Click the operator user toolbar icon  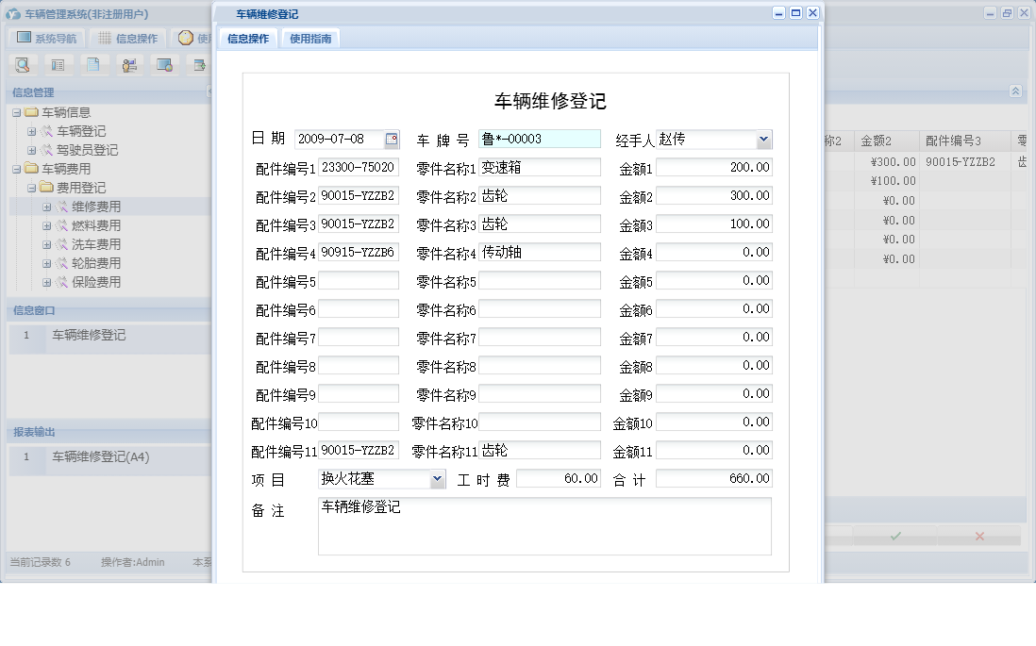click(x=129, y=64)
